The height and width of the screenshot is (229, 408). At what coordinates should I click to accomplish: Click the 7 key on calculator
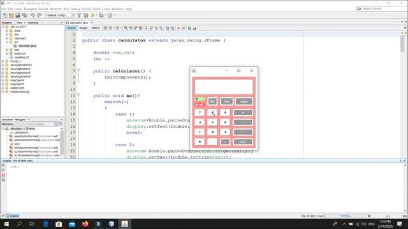click(200, 113)
